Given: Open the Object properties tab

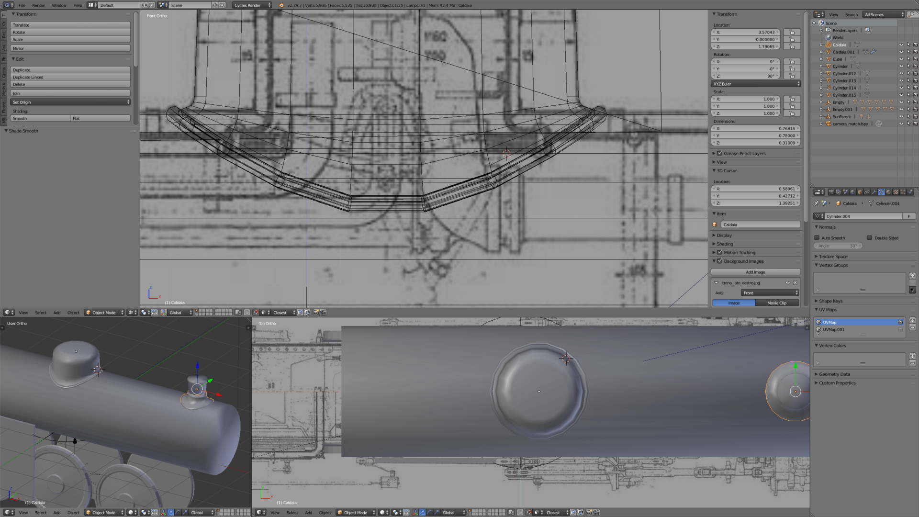Looking at the screenshot, I should pos(860,192).
